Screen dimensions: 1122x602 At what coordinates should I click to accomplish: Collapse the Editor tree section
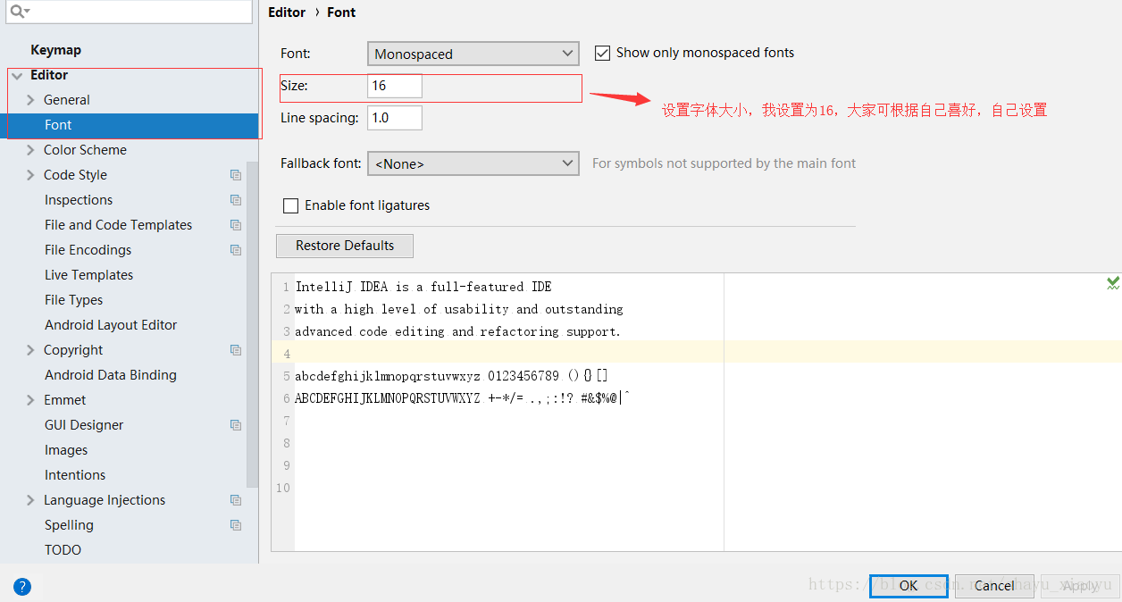coord(18,76)
